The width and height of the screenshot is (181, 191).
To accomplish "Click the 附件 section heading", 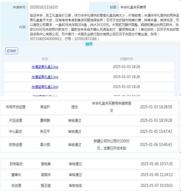I will pyautogui.click(x=89, y=44).
